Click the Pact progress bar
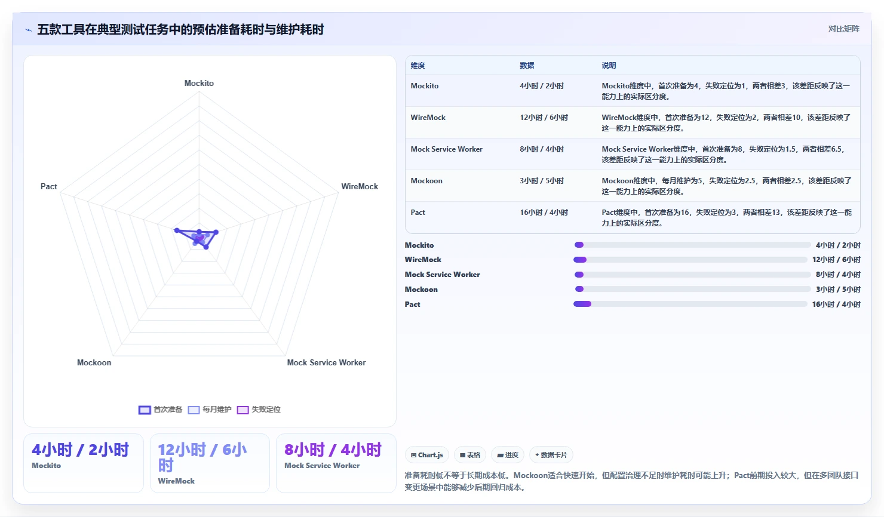 (690, 304)
